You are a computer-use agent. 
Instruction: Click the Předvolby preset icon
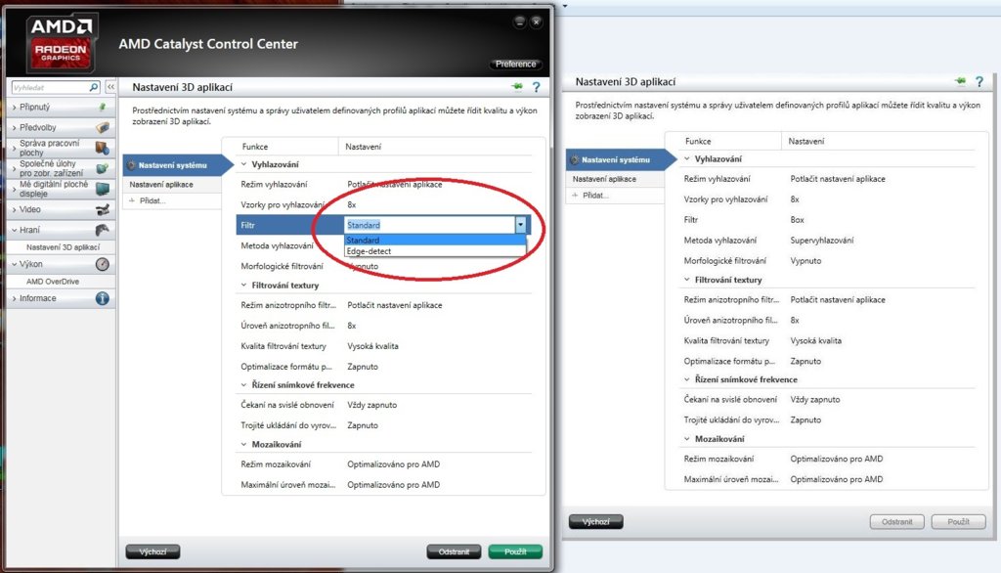[x=102, y=128]
